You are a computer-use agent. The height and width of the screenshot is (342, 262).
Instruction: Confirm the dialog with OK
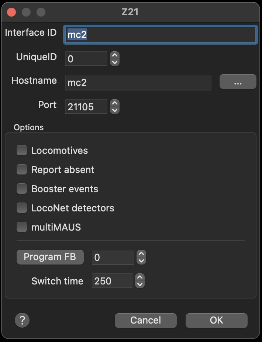[x=216, y=320]
